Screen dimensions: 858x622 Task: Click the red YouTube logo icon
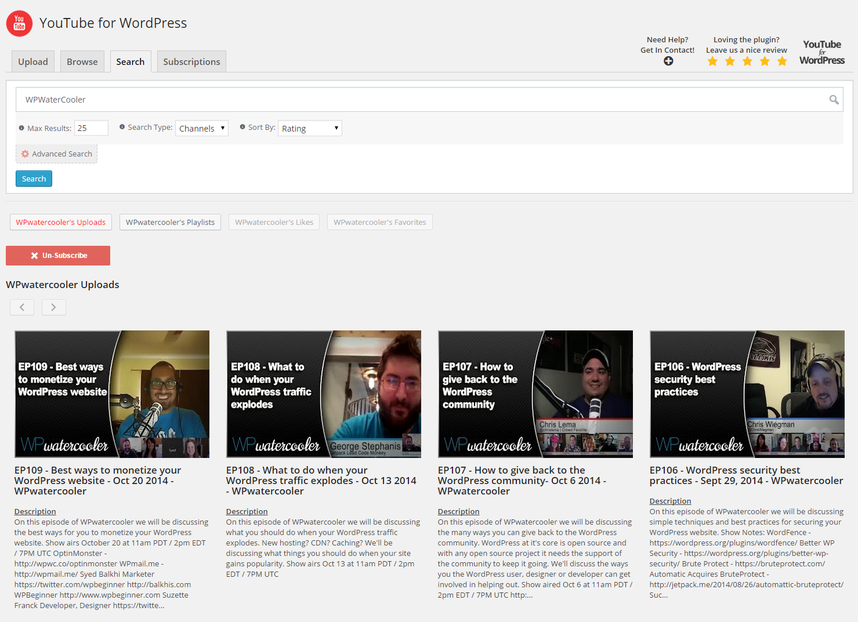tap(19, 23)
